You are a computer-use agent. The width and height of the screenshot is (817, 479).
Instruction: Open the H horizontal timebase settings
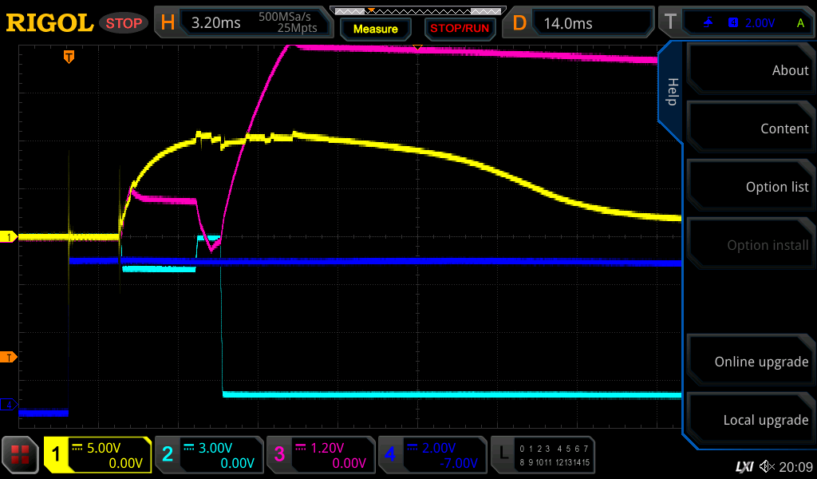(243, 22)
